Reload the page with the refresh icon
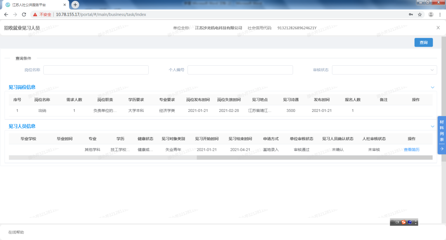 24,14
